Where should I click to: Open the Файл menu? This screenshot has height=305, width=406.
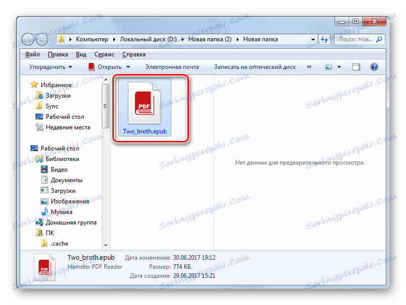click(x=32, y=54)
